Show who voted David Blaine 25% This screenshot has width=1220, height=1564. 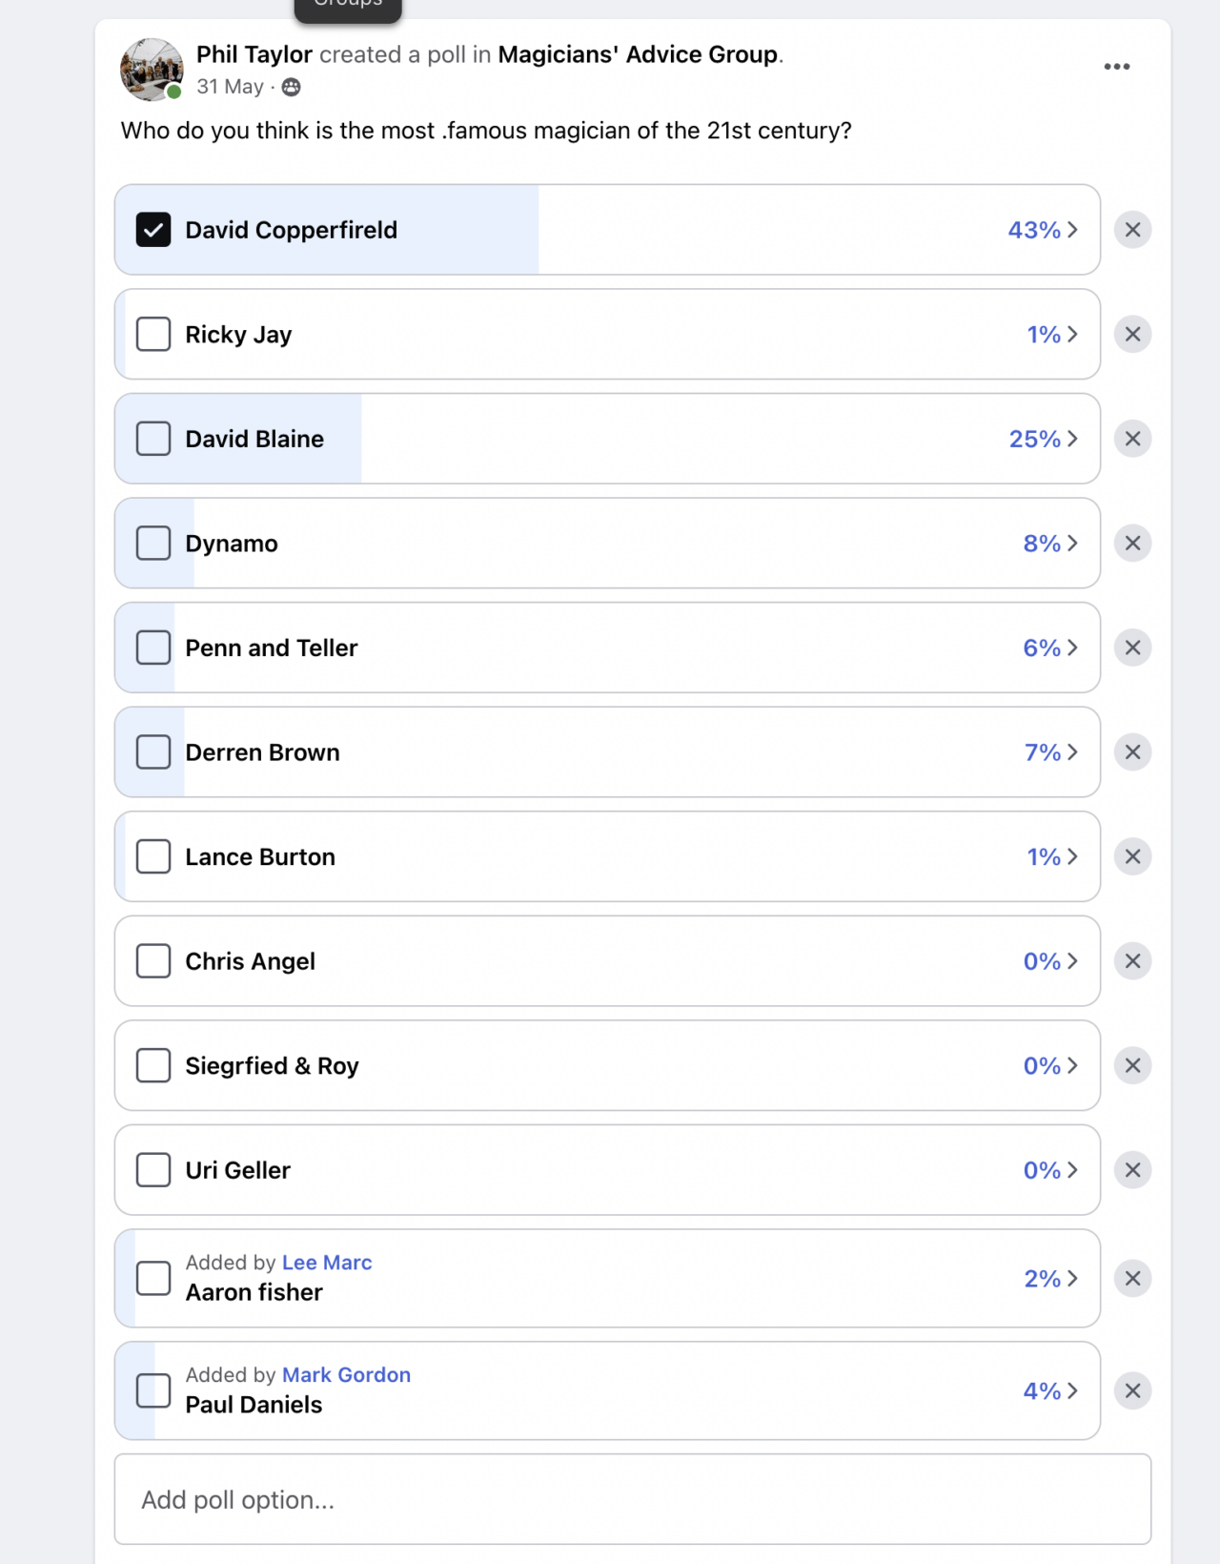tap(1044, 439)
